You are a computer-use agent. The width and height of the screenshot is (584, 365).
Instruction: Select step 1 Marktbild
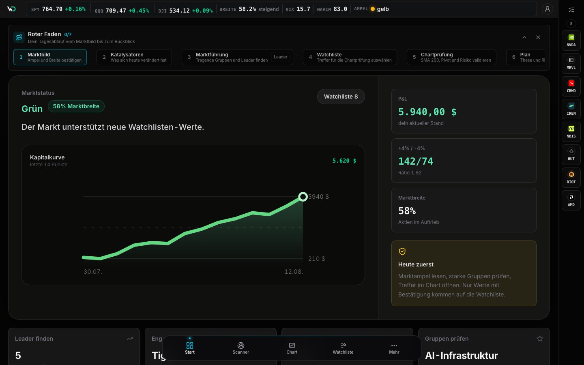tap(50, 57)
